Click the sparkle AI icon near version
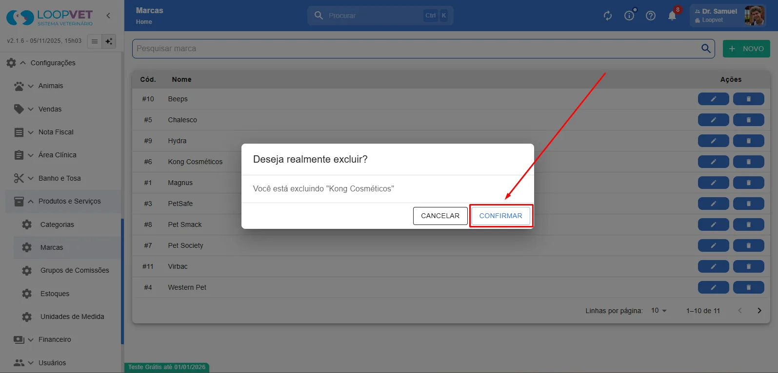 click(109, 41)
